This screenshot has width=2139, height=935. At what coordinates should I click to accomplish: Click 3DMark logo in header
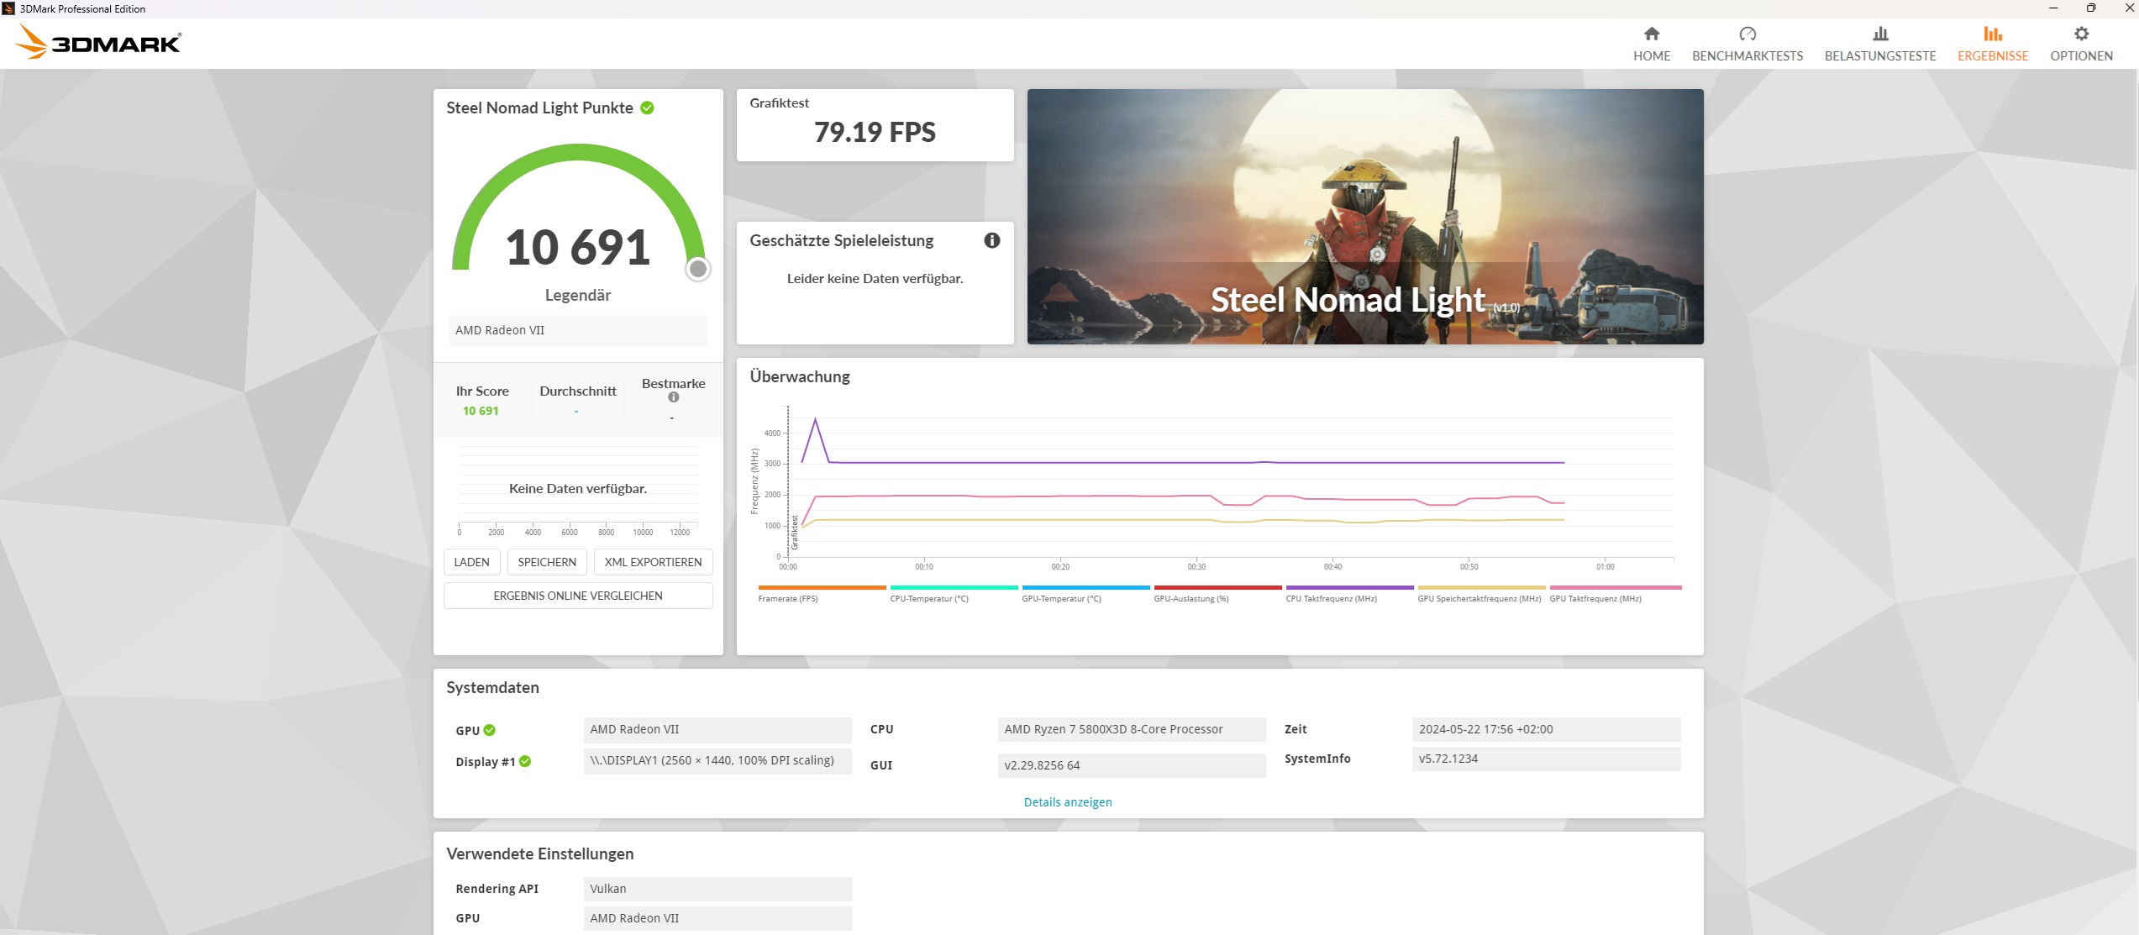click(x=99, y=42)
